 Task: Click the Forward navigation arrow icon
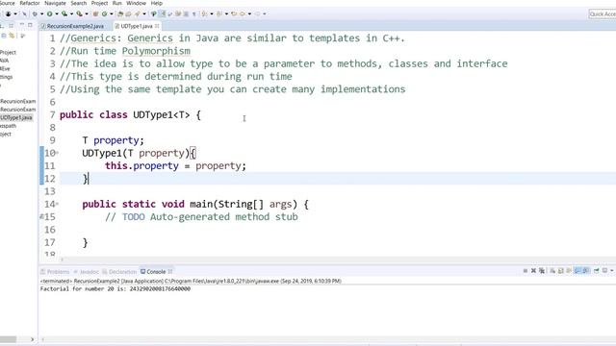(x=257, y=13)
